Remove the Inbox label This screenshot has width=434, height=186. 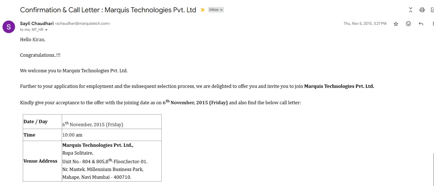coord(221,10)
